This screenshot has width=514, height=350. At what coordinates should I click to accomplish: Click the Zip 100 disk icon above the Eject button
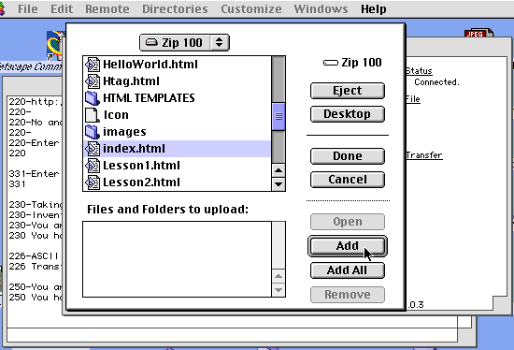pos(331,63)
